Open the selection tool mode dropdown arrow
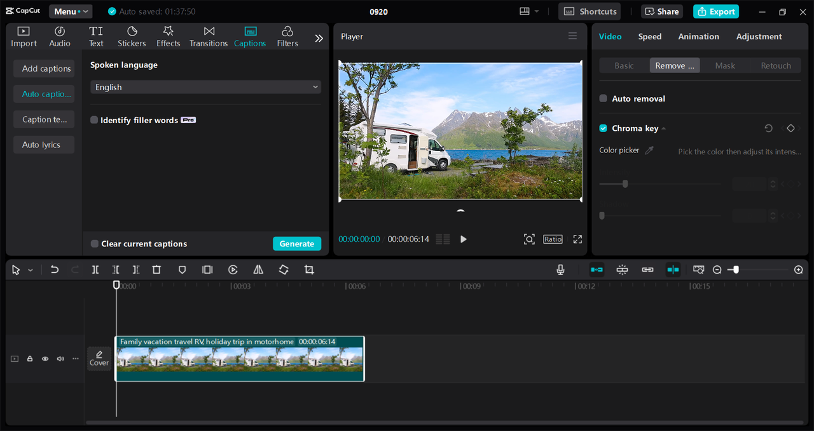Viewport: 814px width, 431px height. coord(31,270)
